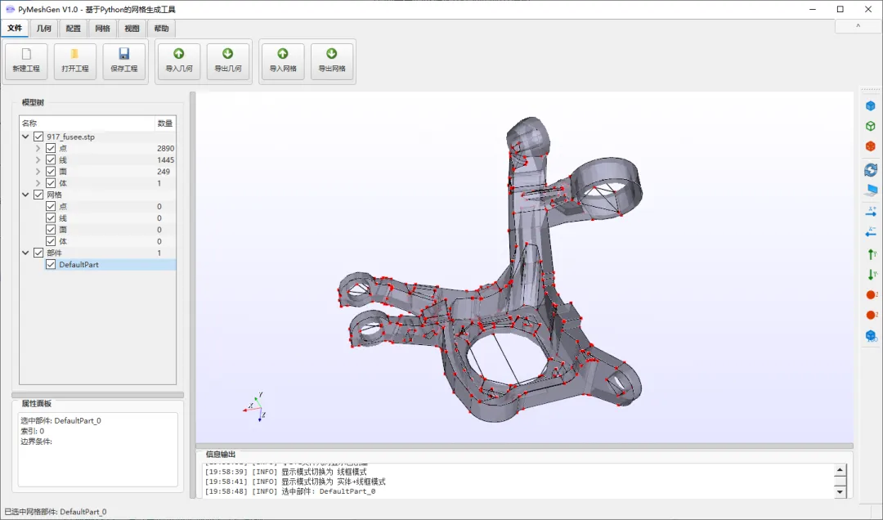This screenshot has width=883, height=520.
Task: Expand the 点 node with 2890 items
Action: tap(38, 148)
